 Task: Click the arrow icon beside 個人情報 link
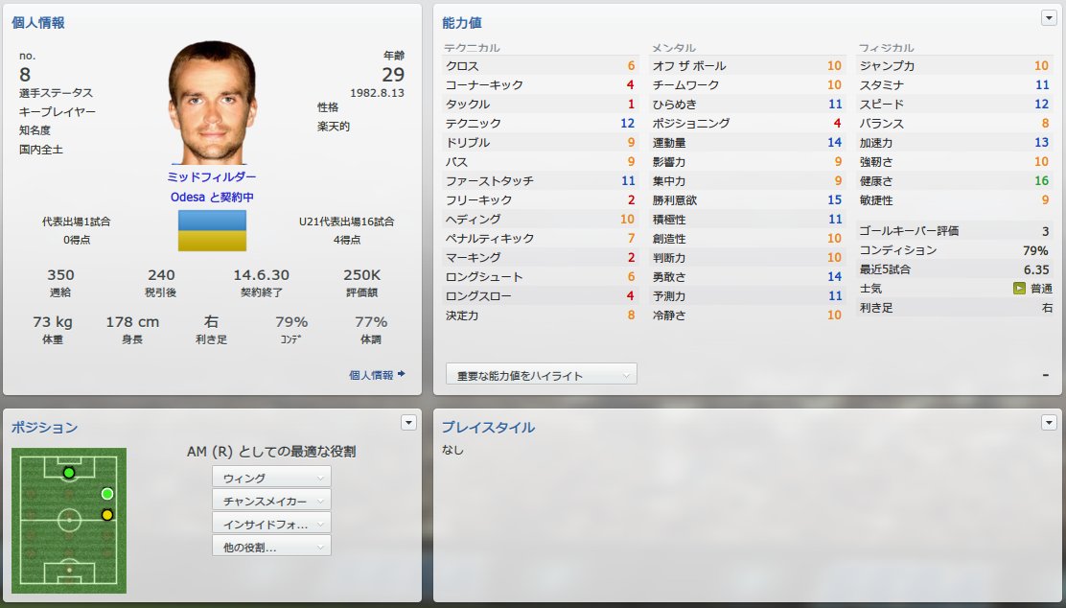402,374
